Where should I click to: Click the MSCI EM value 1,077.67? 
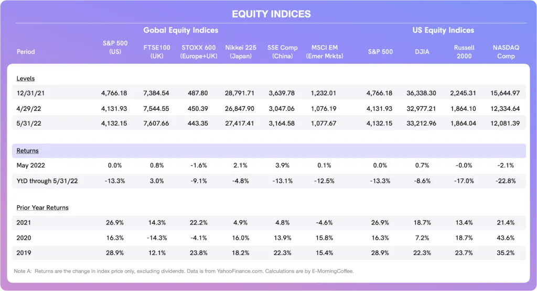point(324,124)
